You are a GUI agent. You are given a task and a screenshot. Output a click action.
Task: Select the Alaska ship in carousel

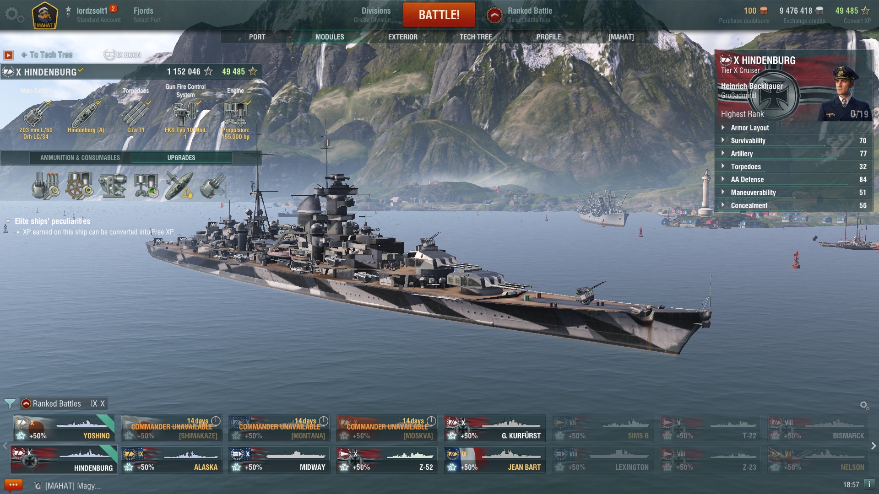point(172,460)
